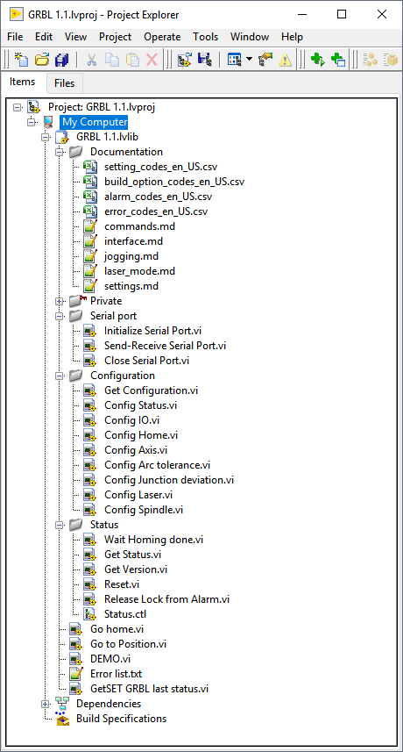Collapse the Serial port folder
Viewport: 403px width, 752px height.
pyautogui.click(x=60, y=316)
